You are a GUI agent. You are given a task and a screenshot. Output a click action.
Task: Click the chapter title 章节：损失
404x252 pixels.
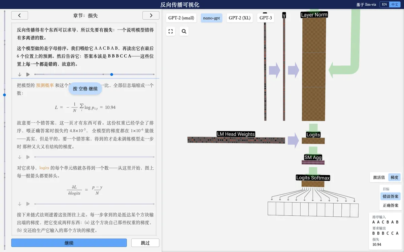85,15
